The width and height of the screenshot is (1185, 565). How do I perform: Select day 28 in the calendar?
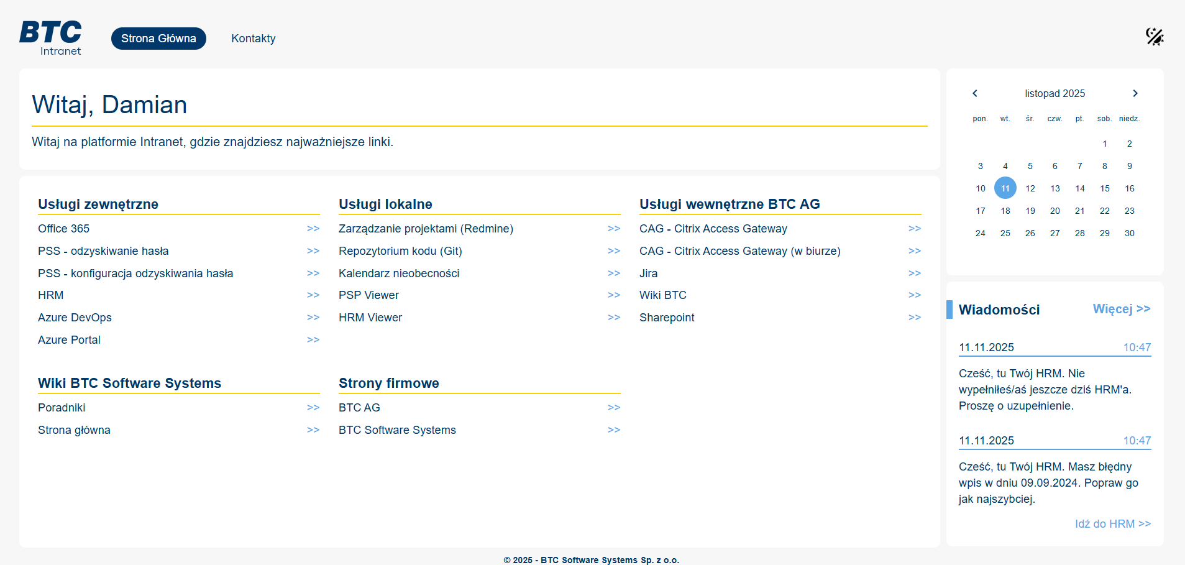(1079, 233)
